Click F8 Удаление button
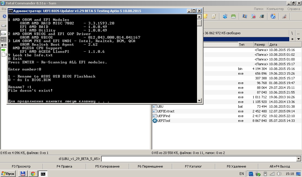302x177 pixels. [236, 166]
